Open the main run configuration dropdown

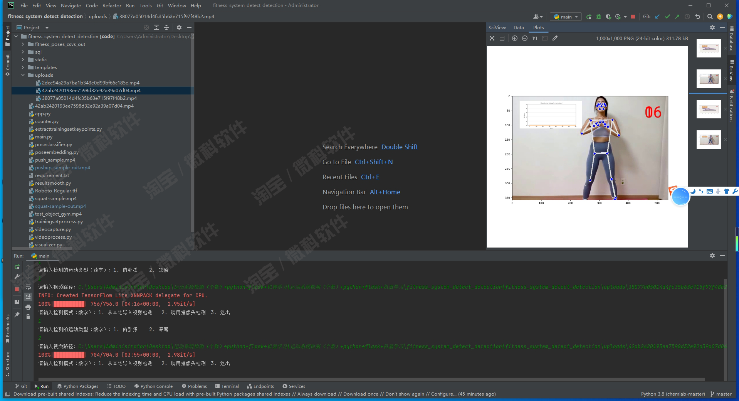coord(565,17)
